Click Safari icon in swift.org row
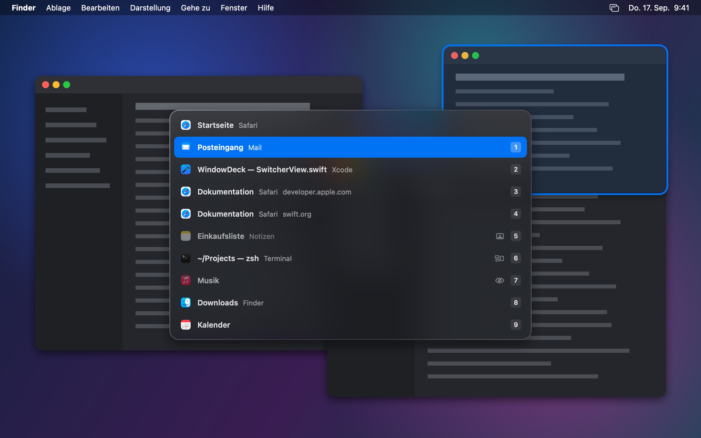Viewport: 701px width, 438px height. pos(186,214)
